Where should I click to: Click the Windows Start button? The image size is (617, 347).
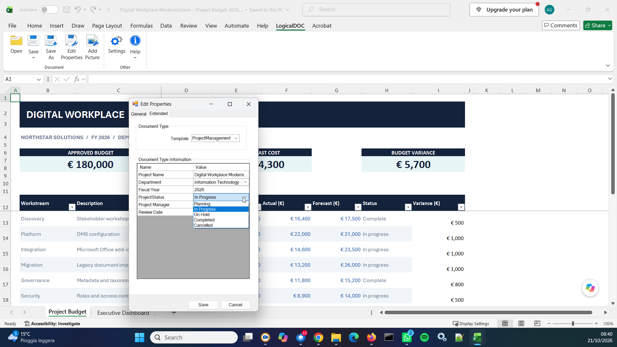pos(139,337)
